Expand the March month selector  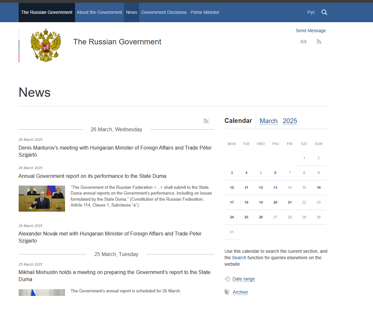(x=269, y=121)
